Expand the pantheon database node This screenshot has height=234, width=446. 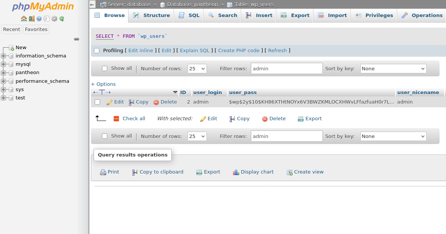tap(3, 73)
